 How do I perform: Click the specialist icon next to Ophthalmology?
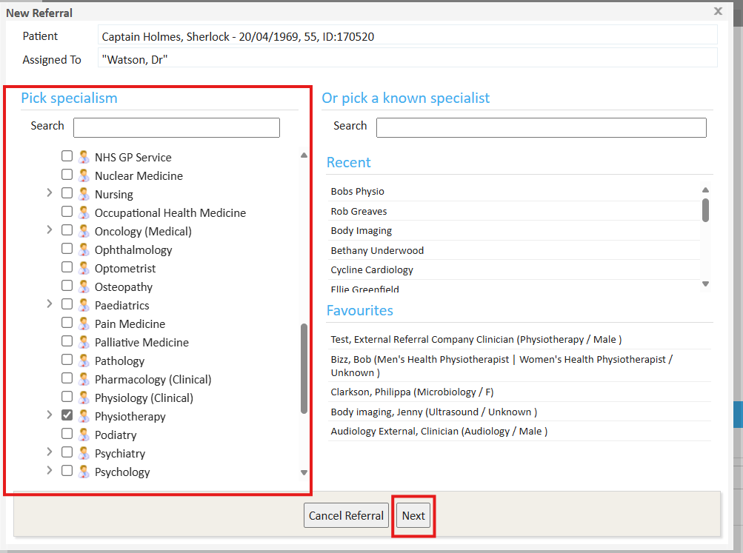coord(84,249)
